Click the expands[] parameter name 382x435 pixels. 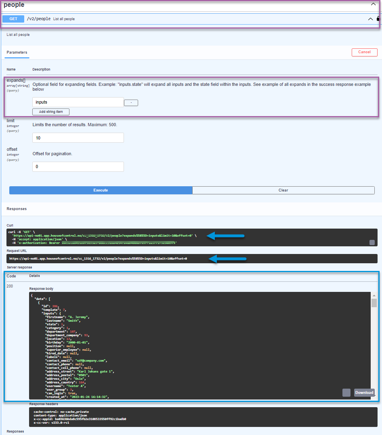(x=16, y=81)
